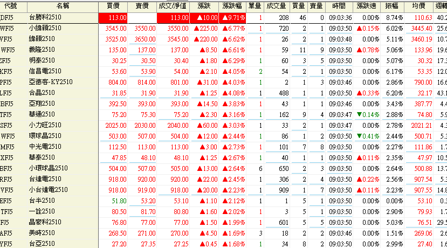The width and height of the screenshot is (447, 248).
Task: Select the 小台達電2510 entry
Action: coord(48,190)
